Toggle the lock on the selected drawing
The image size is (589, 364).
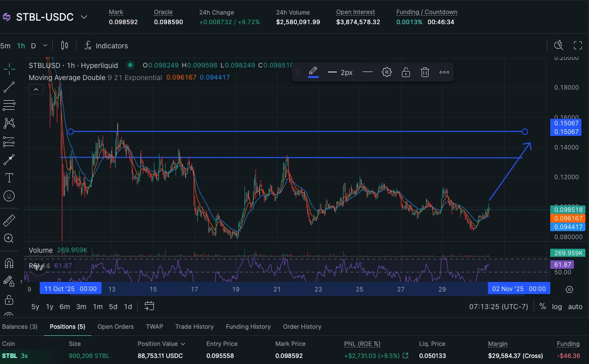(405, 72)
